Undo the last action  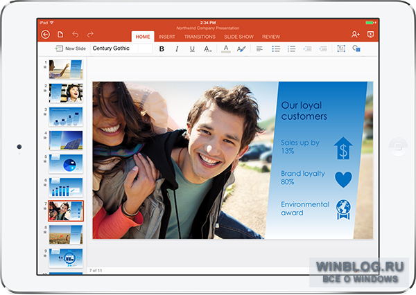tap(76, 35)
